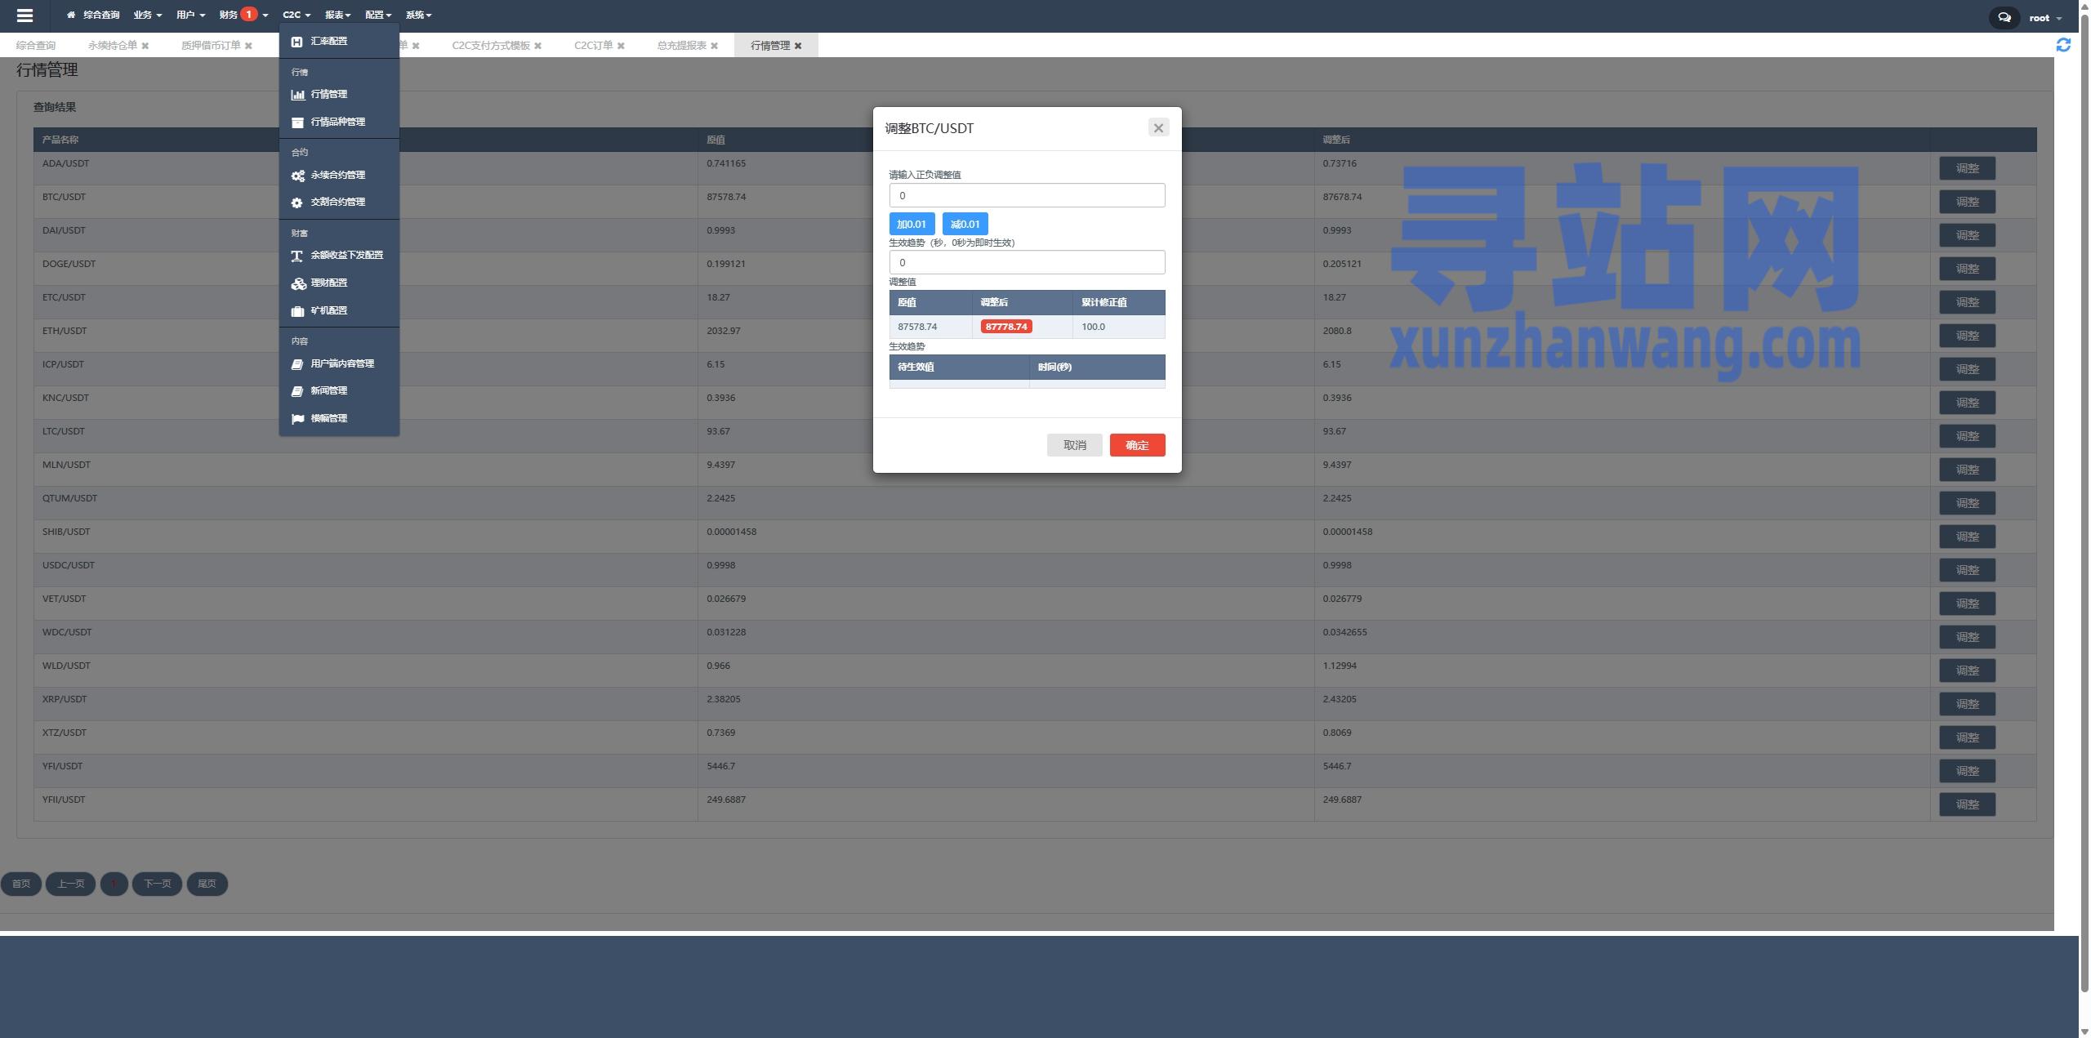Screen dimensions: 2091x1038
Task: Focus the 请输入正负调整值 input field
Action: pos(1027,195)
